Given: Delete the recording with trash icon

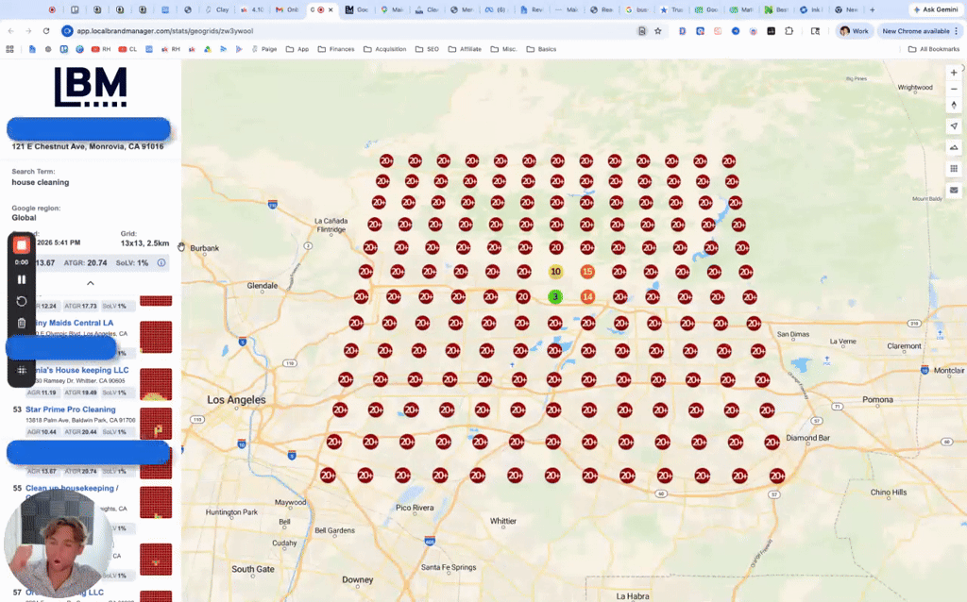Looking at the screenshot, I should point(22,323).
